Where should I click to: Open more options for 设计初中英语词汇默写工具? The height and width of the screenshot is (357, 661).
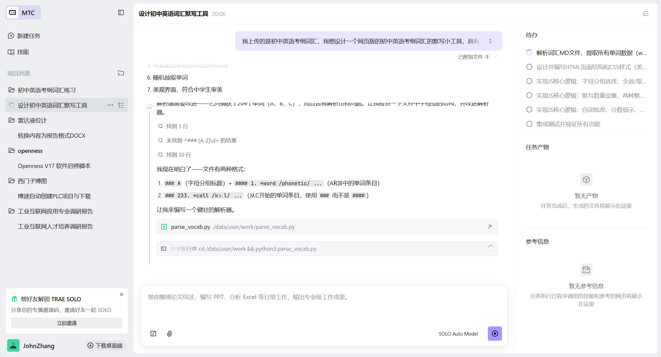click(110, 105)
